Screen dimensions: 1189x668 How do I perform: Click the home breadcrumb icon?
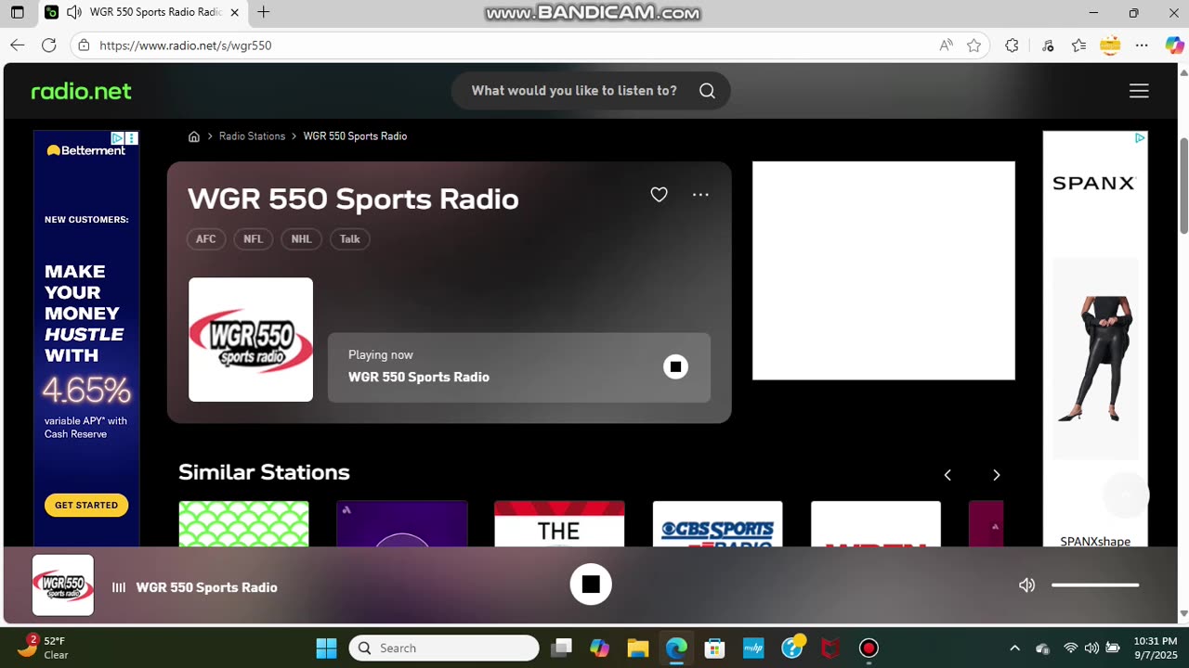coord(194,136)
